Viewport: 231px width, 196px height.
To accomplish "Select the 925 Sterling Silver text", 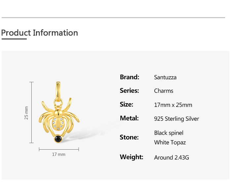I will (177, 119).
